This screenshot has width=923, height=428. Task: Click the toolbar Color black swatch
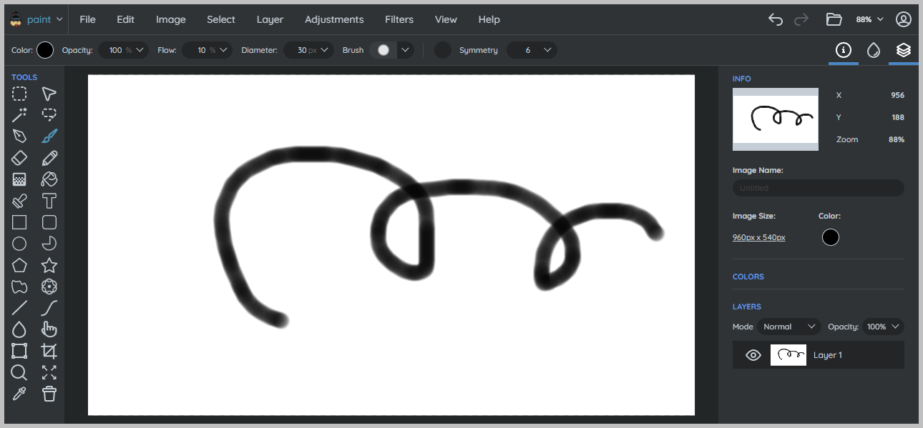pyautogui.click(x=45, y=50)
